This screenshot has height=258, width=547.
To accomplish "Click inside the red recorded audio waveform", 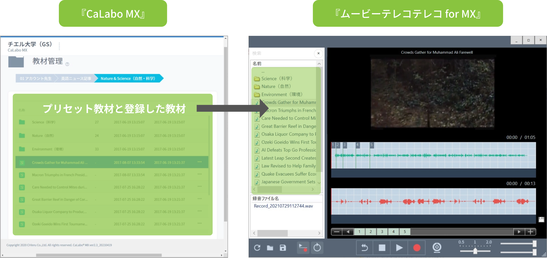I will pyautogui.click(x=433, y=201).
